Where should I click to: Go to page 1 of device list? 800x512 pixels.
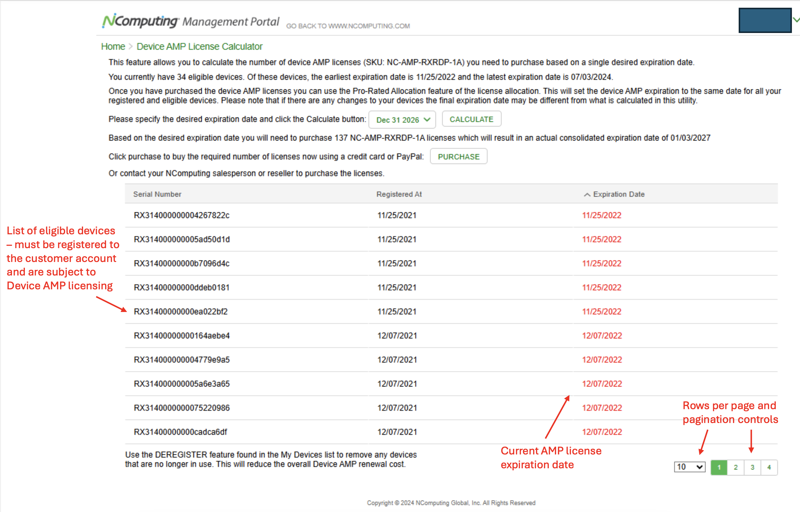click(x=719, y=467)
